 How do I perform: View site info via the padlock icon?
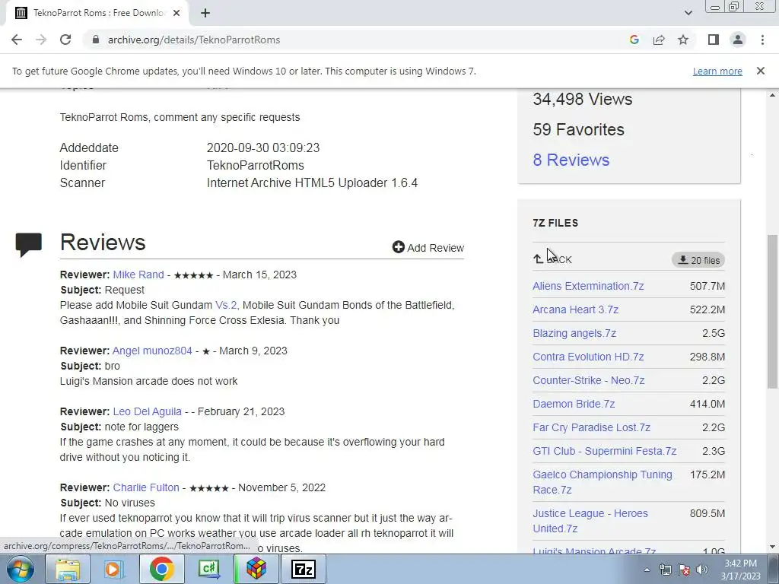click(x=96, y=40)
